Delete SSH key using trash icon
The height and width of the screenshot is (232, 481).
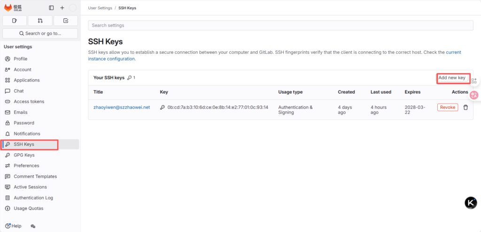pos(465,107)
